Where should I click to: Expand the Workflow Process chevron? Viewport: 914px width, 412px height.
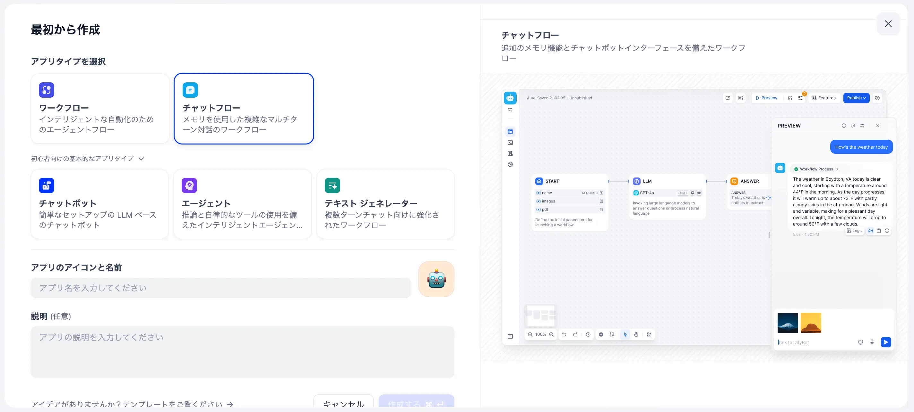[837, 169]
